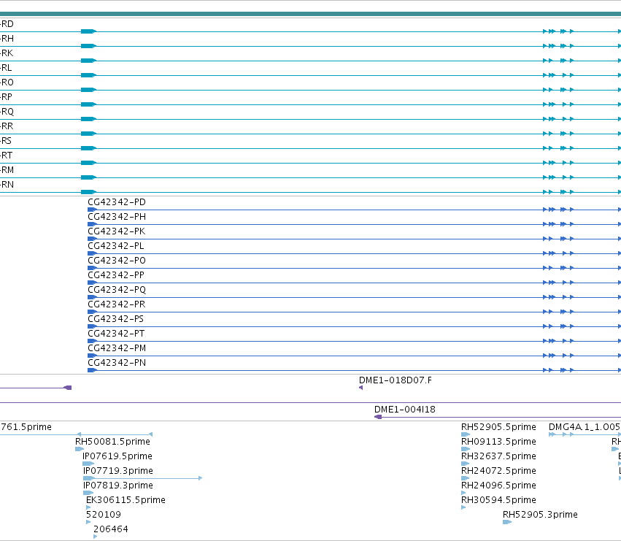Click the first exon block of transcript -RD

88,31
